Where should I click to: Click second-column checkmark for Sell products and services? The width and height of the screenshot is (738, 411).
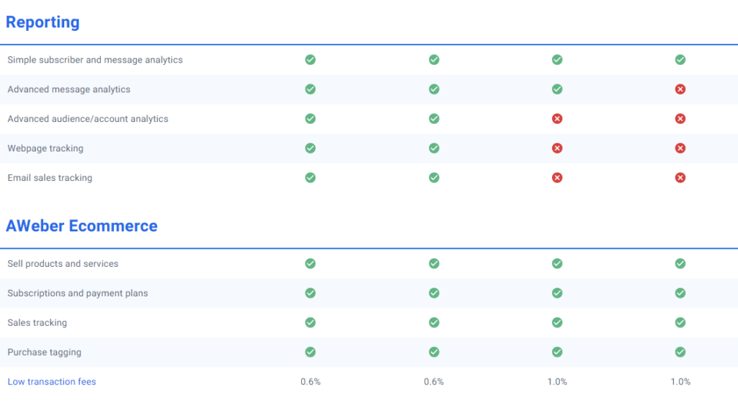tap(434, 264)
